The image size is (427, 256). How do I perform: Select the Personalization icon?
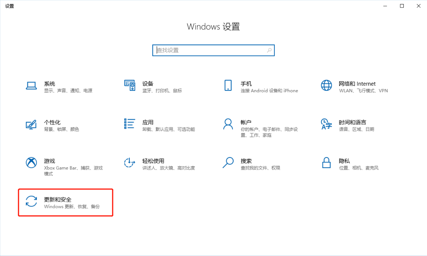(x=31, y=125)
